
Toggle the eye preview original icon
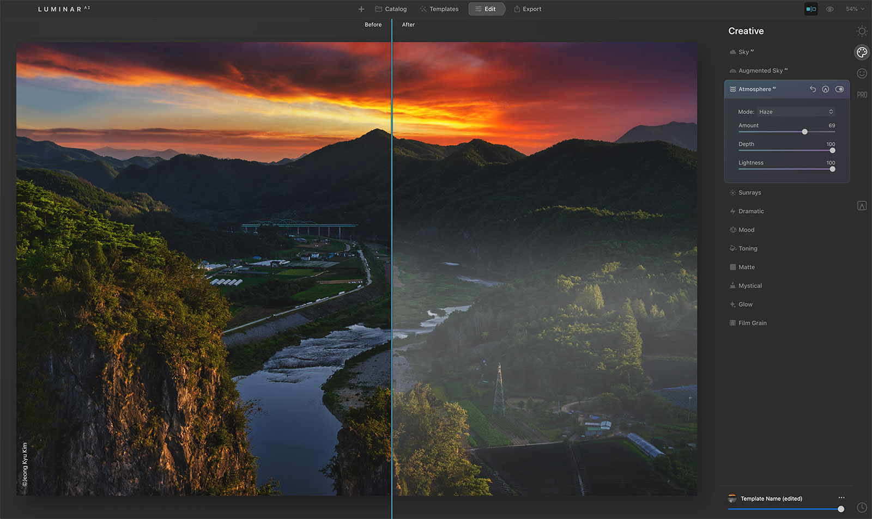pos(829,9)
